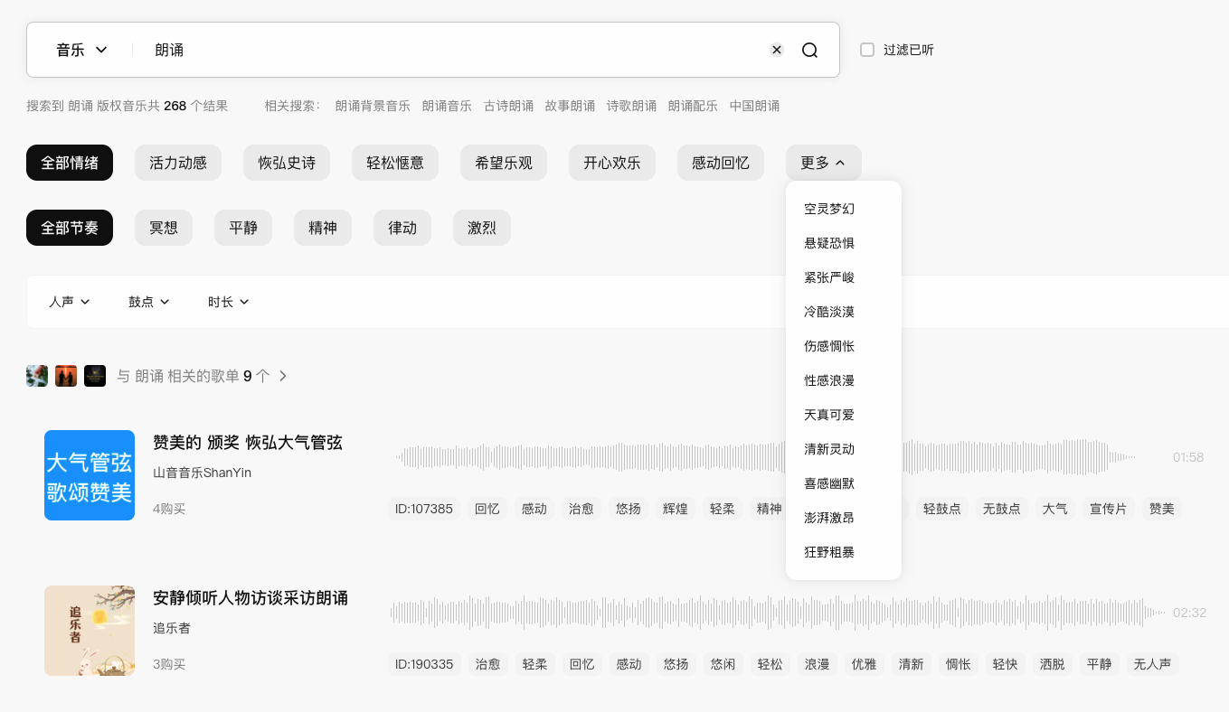This screenshot has height=712, width=1229.
Task: Click the 赞美 tag on the first track
Action: 1162,509
